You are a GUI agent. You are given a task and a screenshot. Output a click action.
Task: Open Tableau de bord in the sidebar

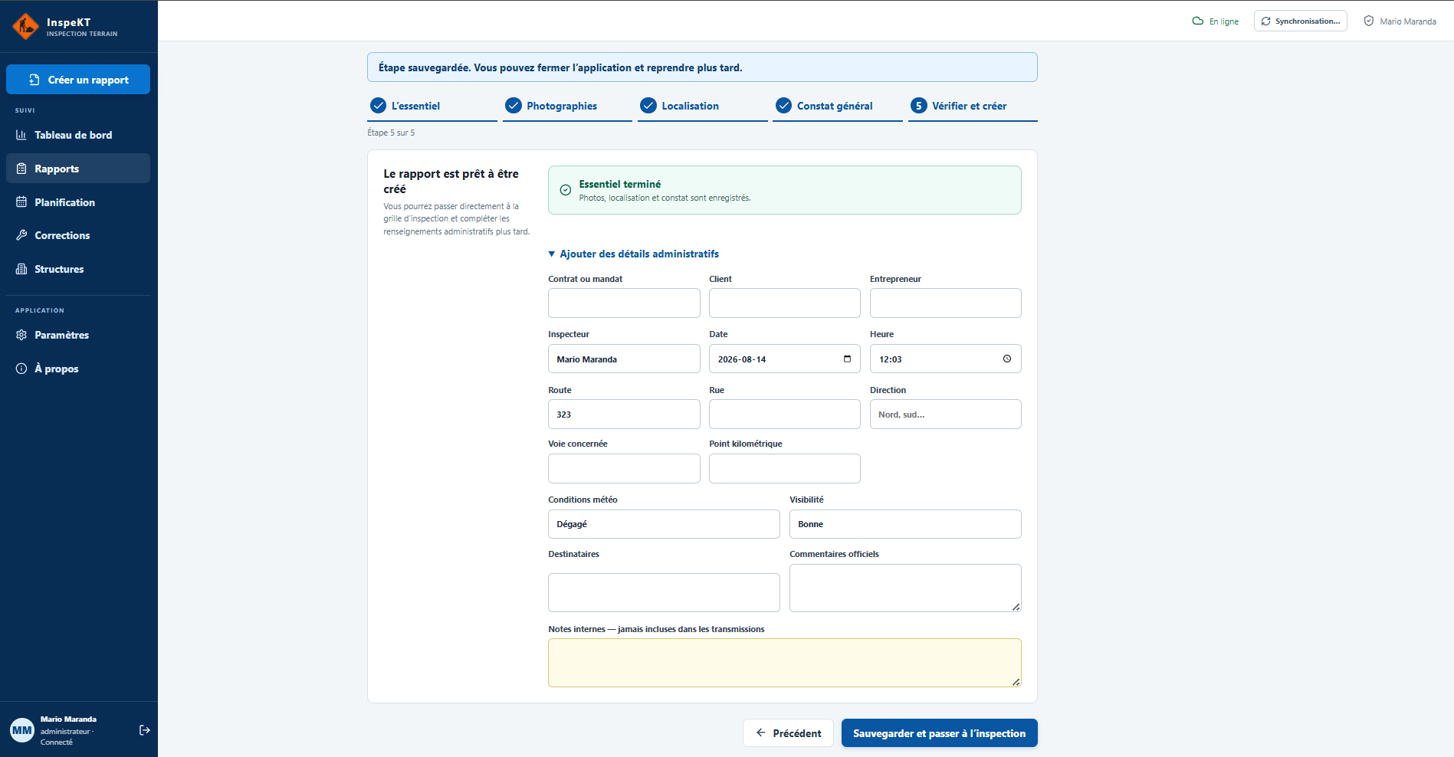point(78,135)
